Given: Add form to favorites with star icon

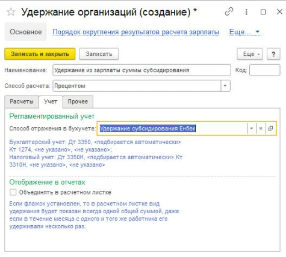Looking at the screenshot, I should 11,12.
